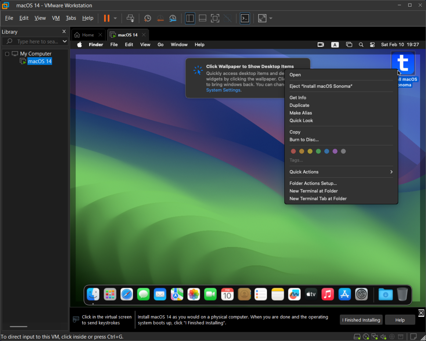The image size is (426, 341).
Task: Open Photos from the Dock
Action: (x=194, y=294)
